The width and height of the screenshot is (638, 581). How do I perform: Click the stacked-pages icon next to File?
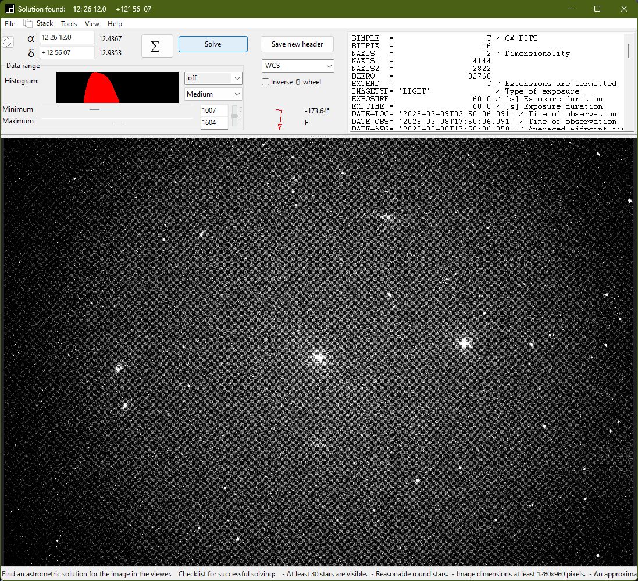pos(27,23)
